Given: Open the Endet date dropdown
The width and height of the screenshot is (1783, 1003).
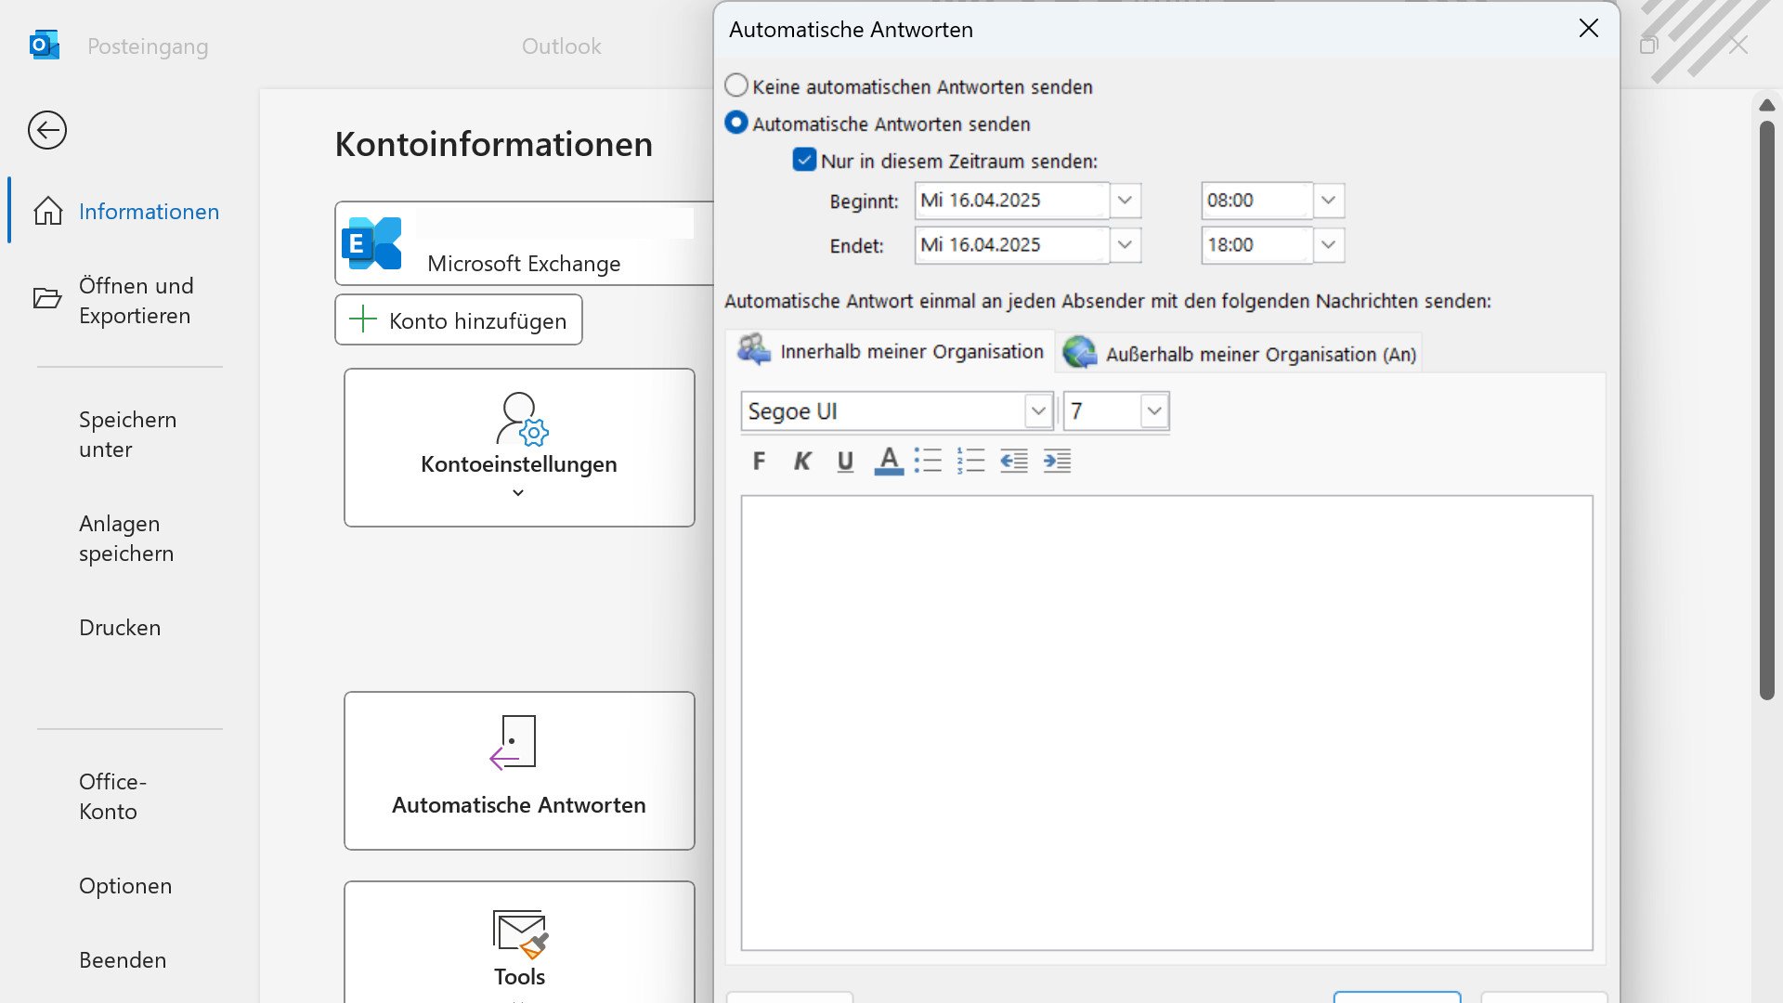Looking at the screenshot, I should (x=1125, y=245).
